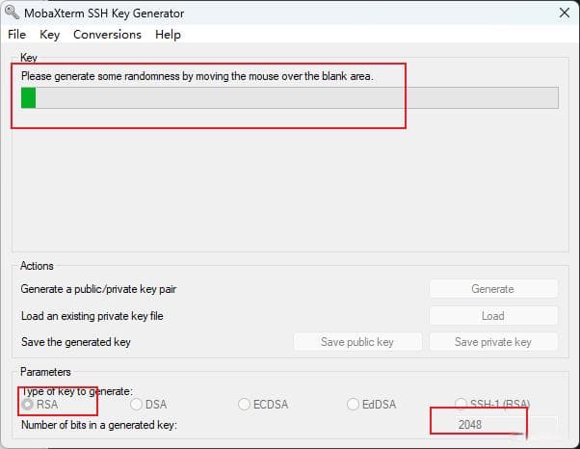The image size is (580, 449).
Task: Click Save public key button
Action: tap(357, 342)
